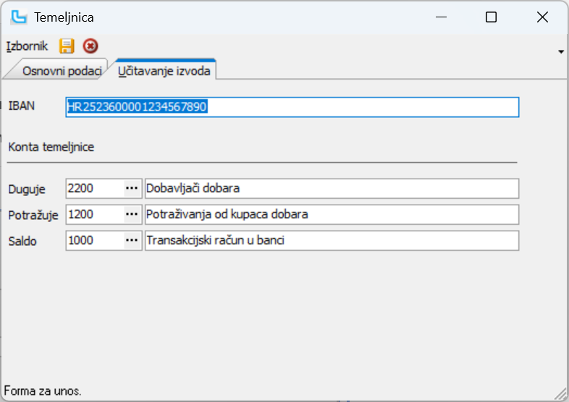Open account lookup for Saldo
This screenshot has width=569, height=402.
click(132, 240)
